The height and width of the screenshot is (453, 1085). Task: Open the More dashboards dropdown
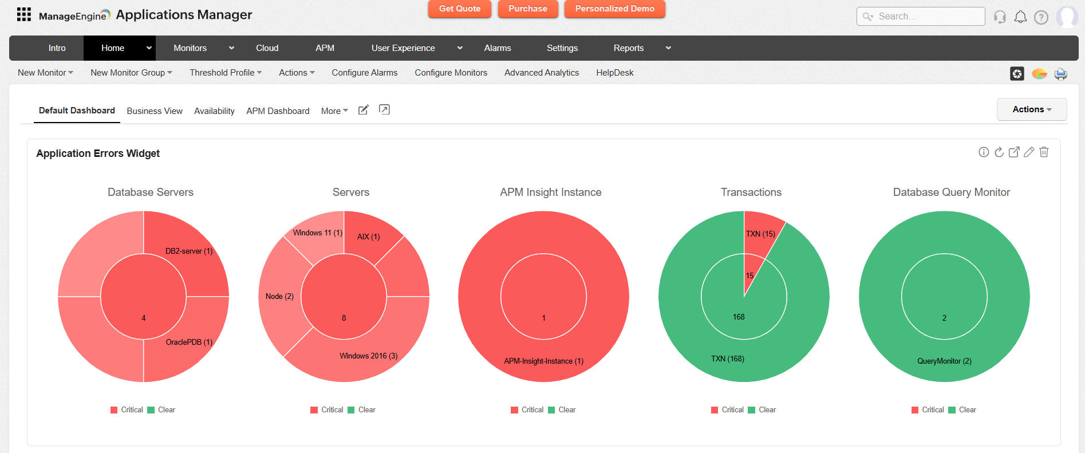(334, 111)
